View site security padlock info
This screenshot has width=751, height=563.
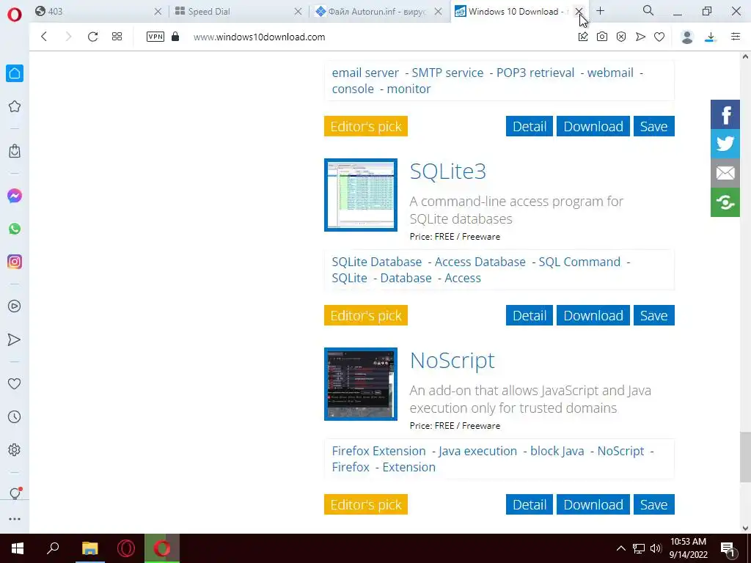175,37
